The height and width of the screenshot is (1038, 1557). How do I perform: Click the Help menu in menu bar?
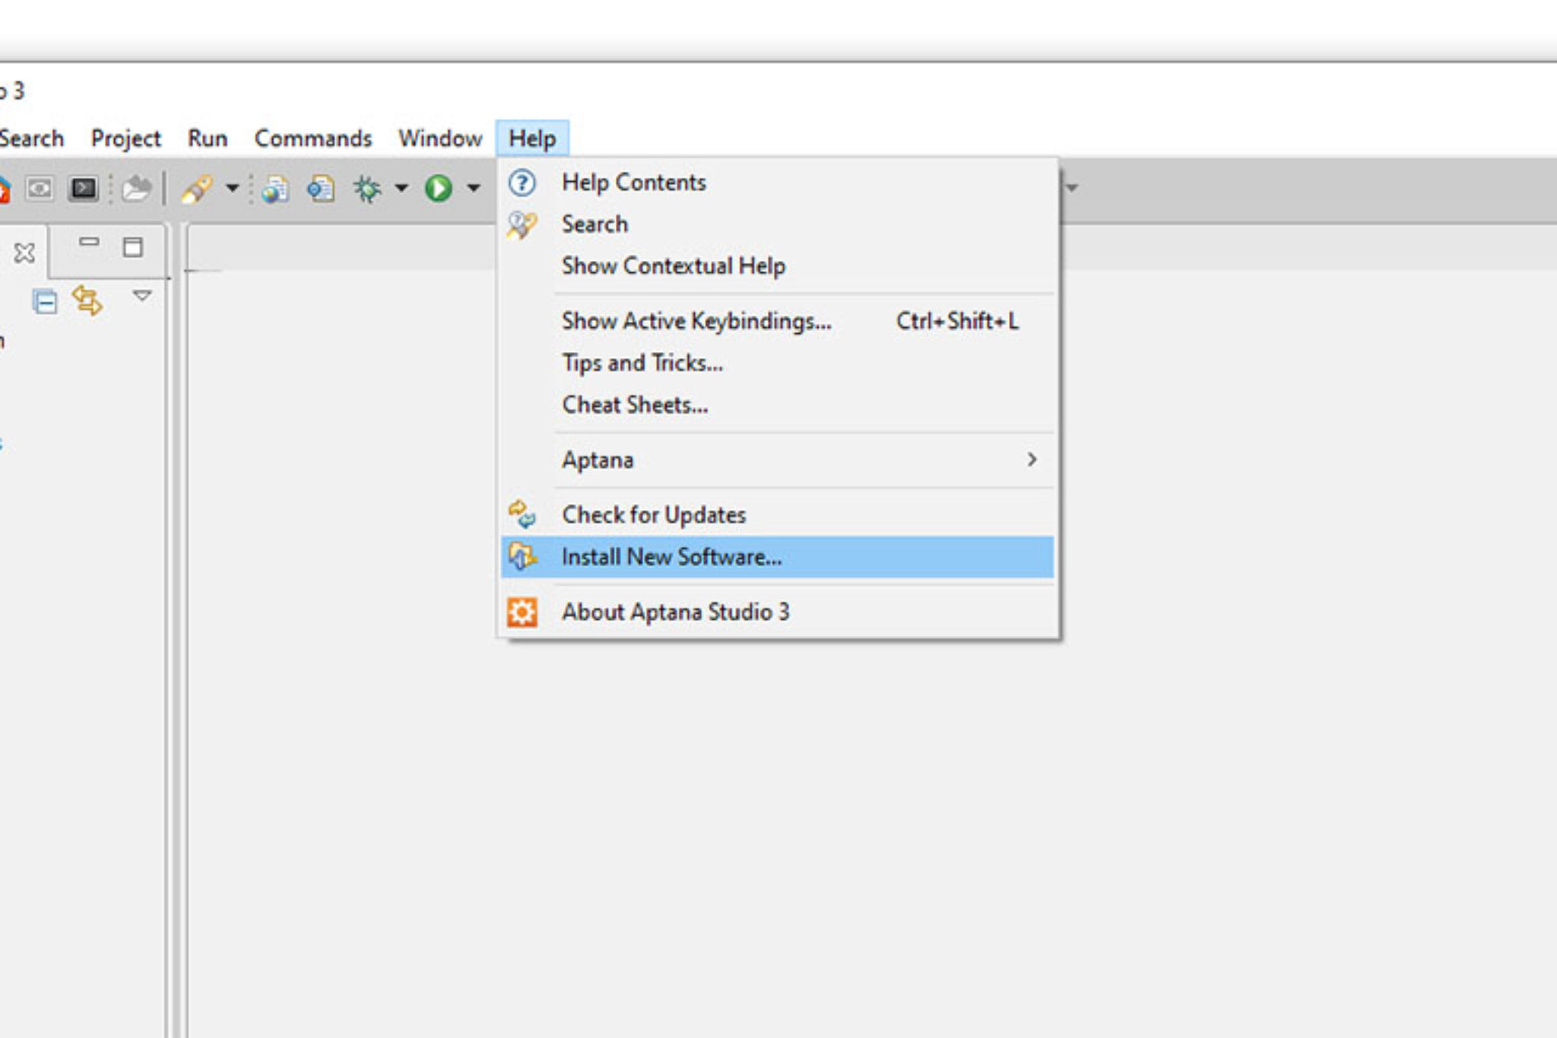point(532,138)
